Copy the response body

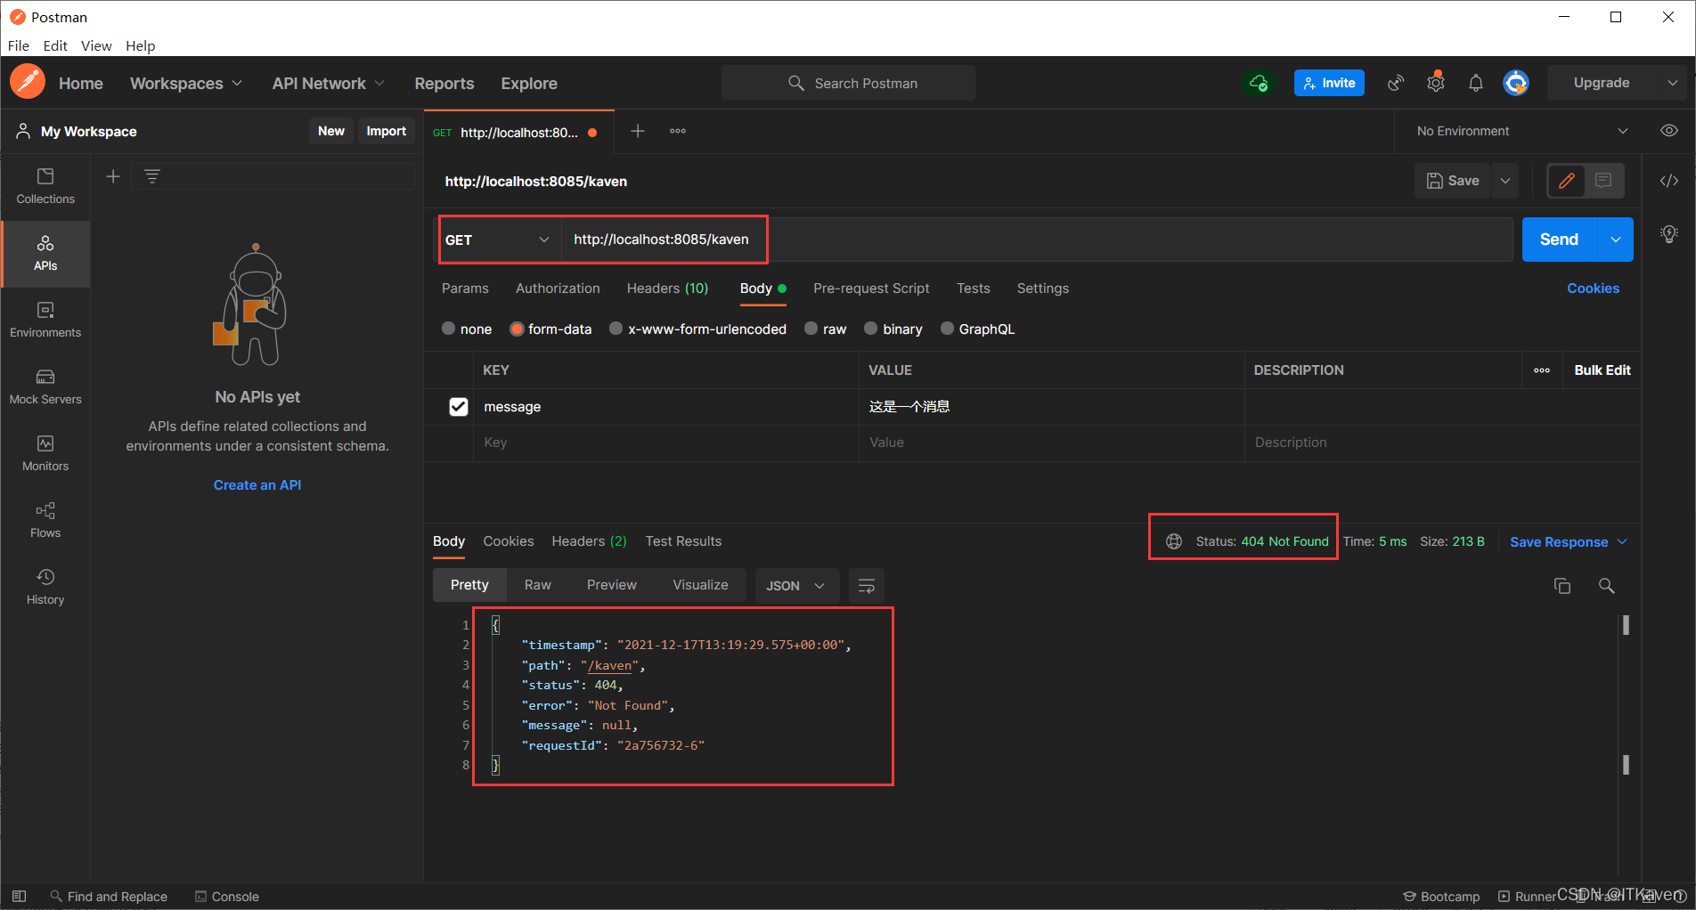(x=1562, y=586)
